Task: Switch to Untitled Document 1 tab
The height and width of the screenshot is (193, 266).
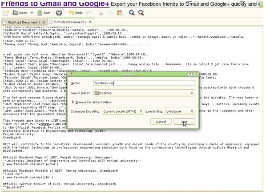Action: pos(24,22)
